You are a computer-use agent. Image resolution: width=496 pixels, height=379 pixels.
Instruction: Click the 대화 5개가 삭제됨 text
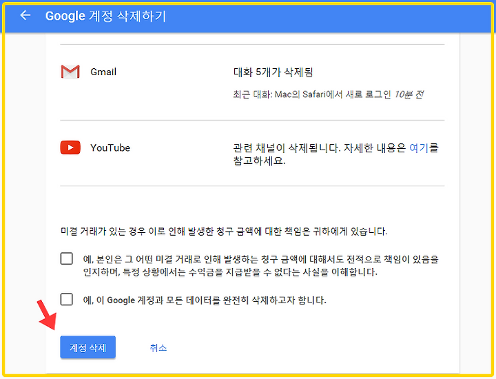(273, 72)
